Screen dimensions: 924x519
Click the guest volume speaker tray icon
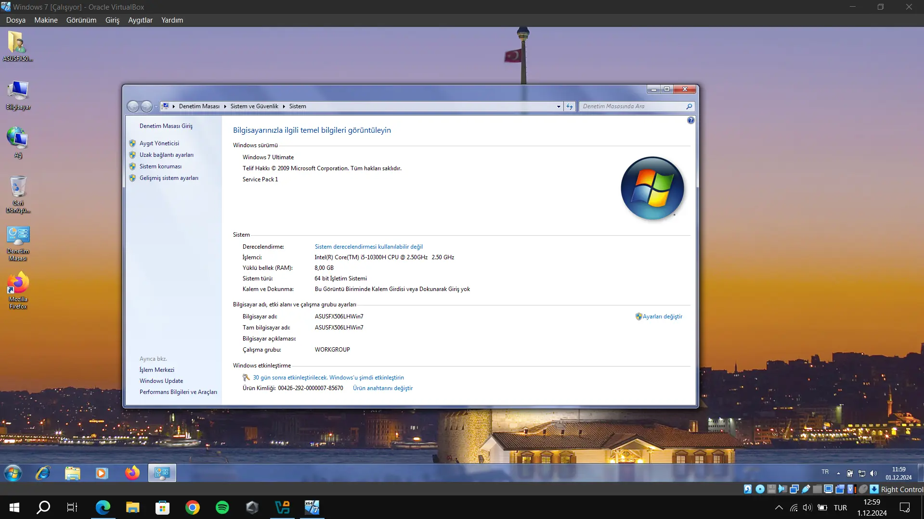873,473
